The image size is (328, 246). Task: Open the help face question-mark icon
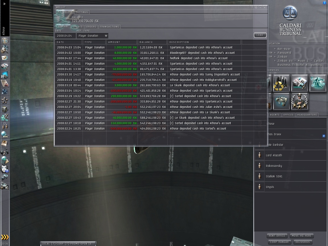pyautogui.click(x=5, y=169)
